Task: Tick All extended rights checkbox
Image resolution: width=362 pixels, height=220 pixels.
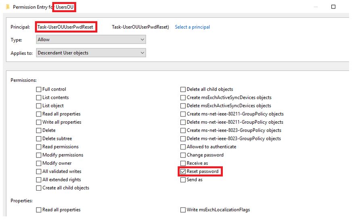Action: click(39, 180)
